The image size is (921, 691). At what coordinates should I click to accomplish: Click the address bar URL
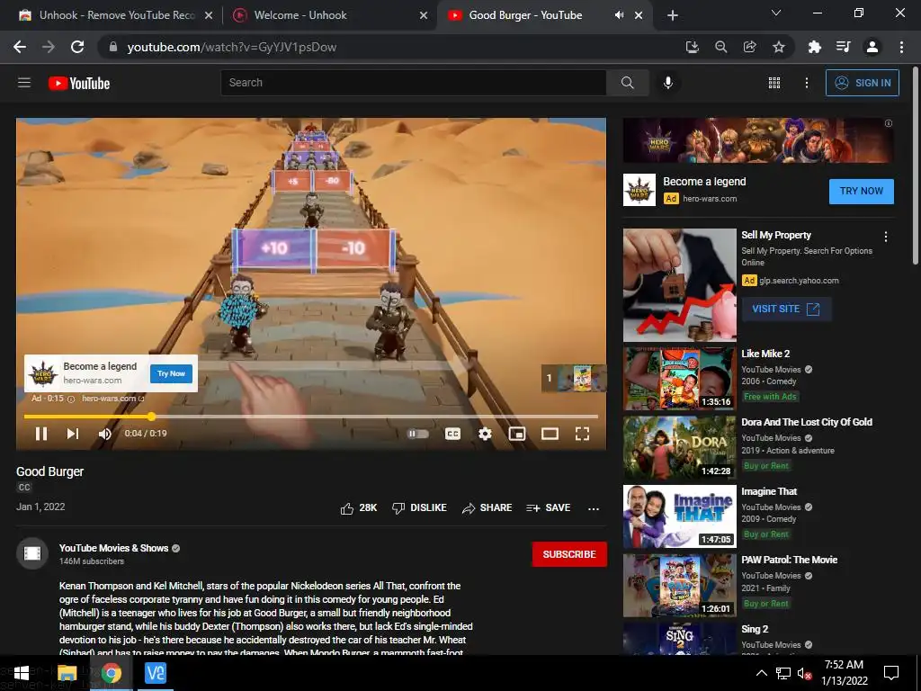(231, 47)
